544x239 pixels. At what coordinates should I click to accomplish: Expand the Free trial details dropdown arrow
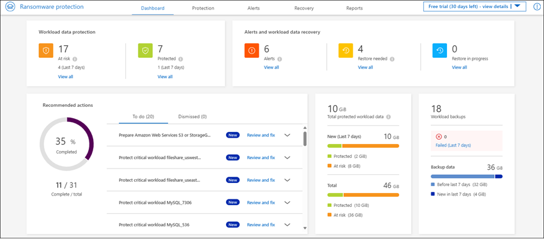(518, 6)
